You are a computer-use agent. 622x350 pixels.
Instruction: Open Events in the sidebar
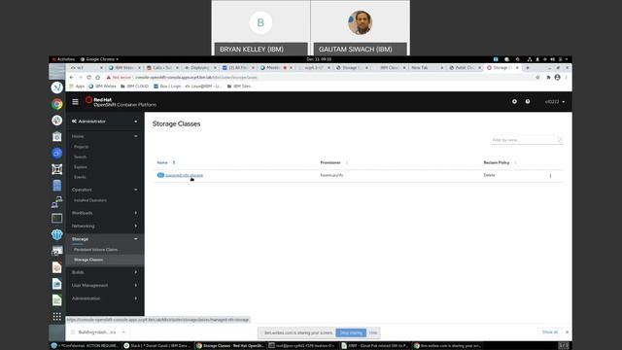click(x=80, y=177)
